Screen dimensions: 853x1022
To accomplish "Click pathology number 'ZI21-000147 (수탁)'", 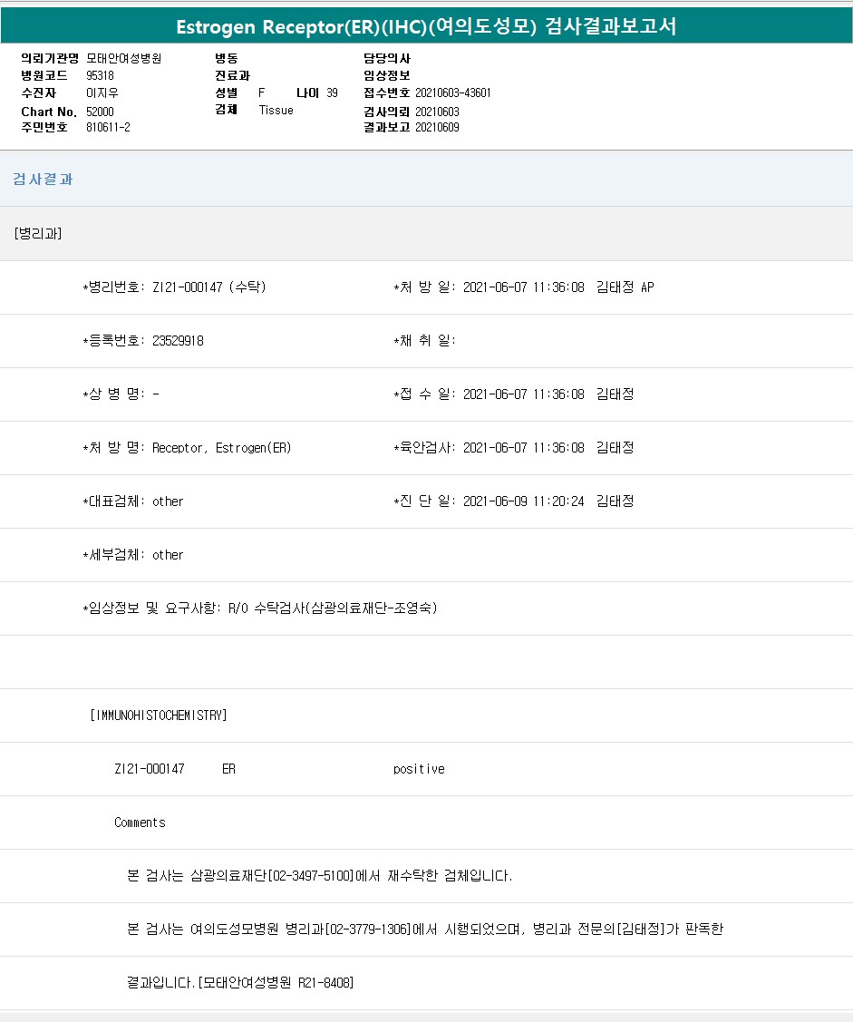I will (x=209, y=287).
